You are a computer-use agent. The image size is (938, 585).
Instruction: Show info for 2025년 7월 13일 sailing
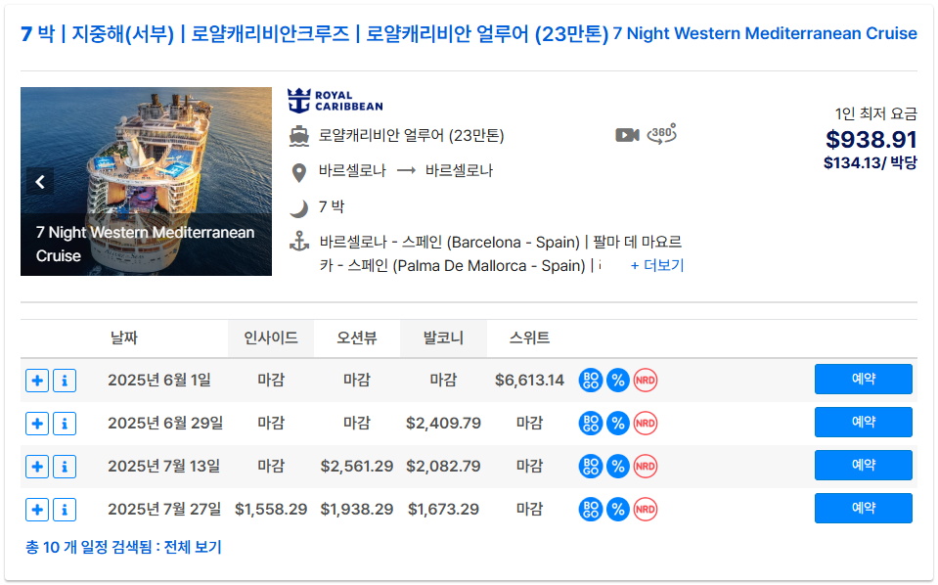(65, 467)
